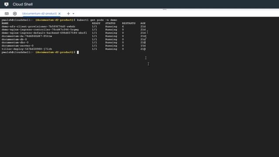Screen dimensions: 279x157
Task: Select the documentum-da pod name
Action: tap(27, 36)
